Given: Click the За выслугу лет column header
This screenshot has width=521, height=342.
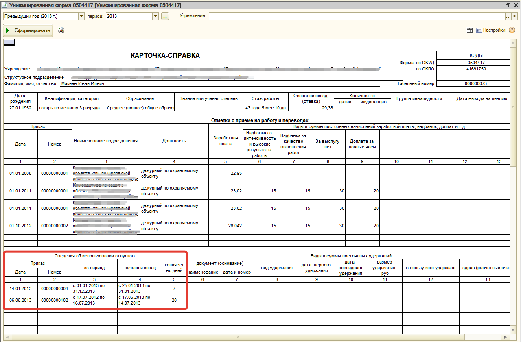Looking at the screenshot, I should tap(328, 144).
